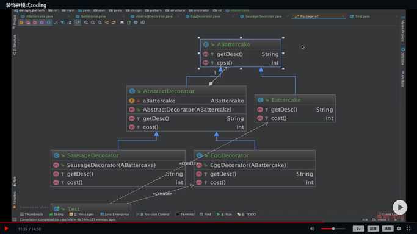Click the EggDecorator(ABattercake) constructor row
The height and width of the screenshot is (234, 417).
click(x=255, y=165)
